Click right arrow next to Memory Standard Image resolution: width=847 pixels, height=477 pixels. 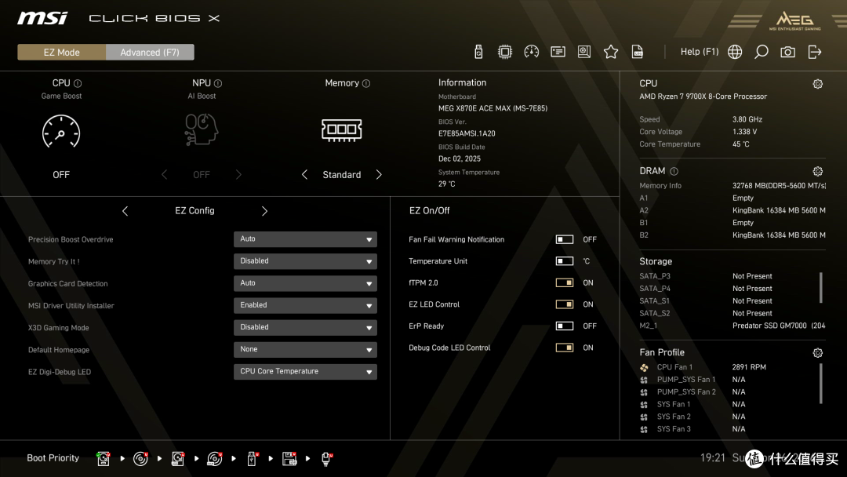point(379,174)
